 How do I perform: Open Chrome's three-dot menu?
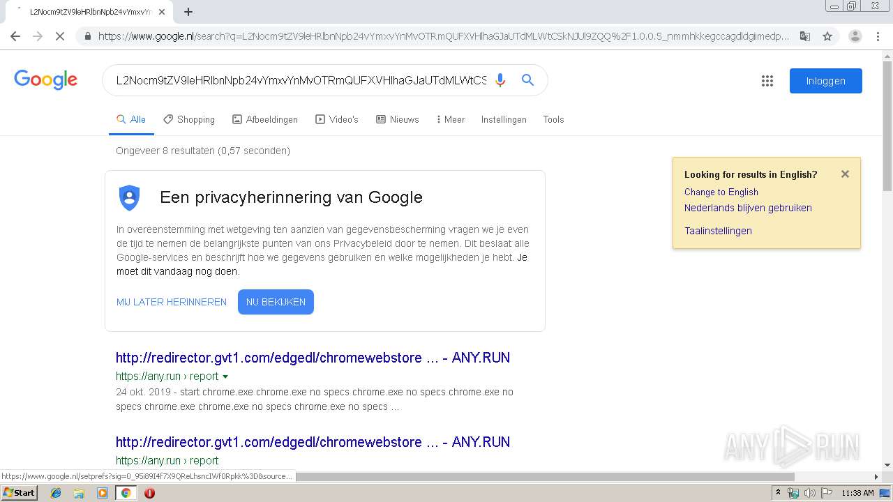(878, 36)
